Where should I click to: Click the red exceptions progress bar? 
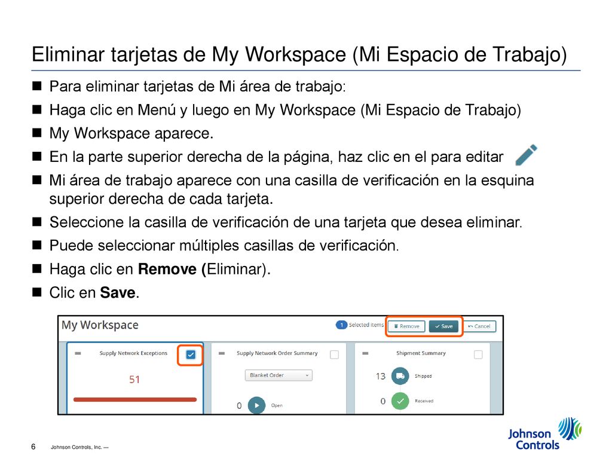[x=135, y=399]
